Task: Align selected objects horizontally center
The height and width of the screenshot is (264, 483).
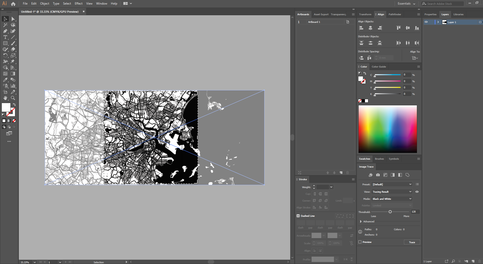Action: [371, 28]
